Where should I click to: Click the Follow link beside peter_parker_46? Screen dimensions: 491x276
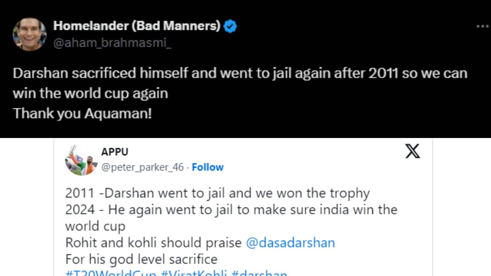pyautogui.click(x=208, y=167)
